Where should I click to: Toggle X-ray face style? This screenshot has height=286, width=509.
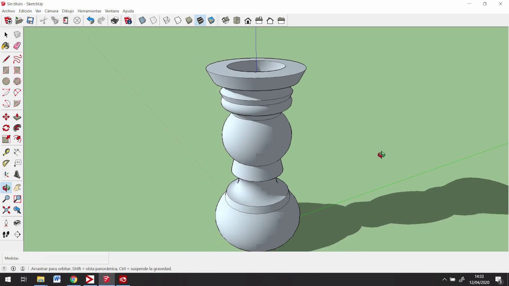pos(142,21)
